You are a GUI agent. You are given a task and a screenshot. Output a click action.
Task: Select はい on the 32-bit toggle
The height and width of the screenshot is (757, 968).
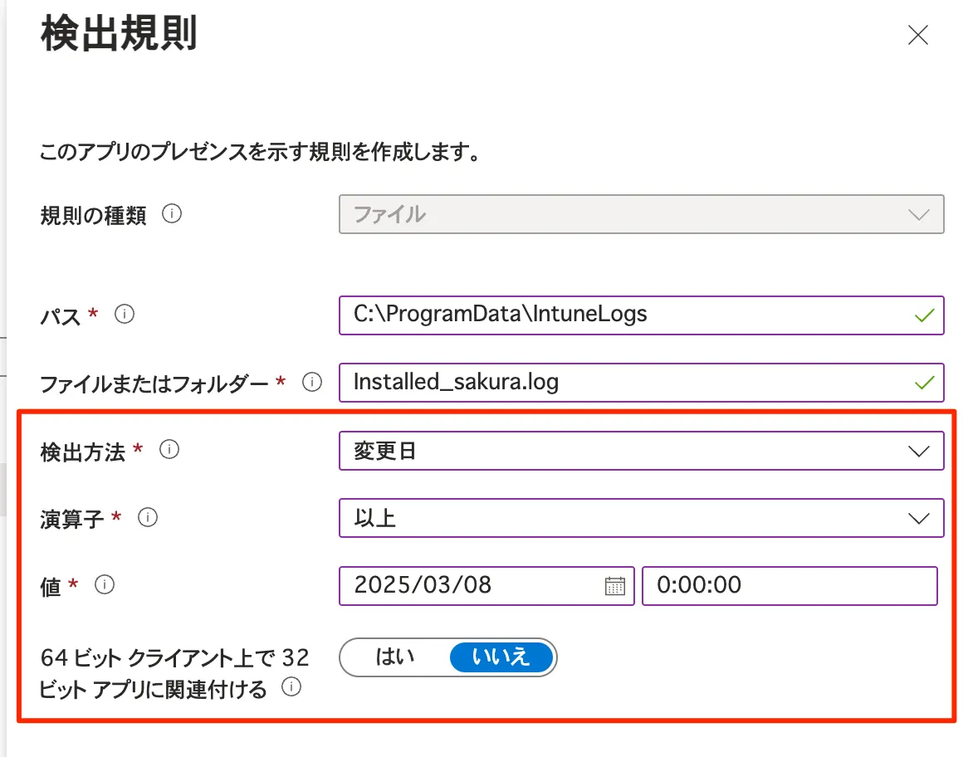395,657
